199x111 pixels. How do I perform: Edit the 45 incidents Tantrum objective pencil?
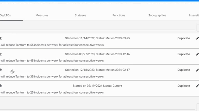pyautogui.click(x=197, y=54)
